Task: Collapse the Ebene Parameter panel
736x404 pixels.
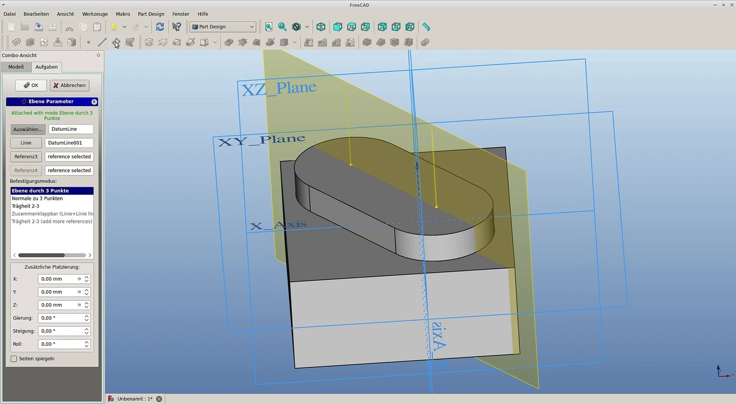Action: (94, 102)
